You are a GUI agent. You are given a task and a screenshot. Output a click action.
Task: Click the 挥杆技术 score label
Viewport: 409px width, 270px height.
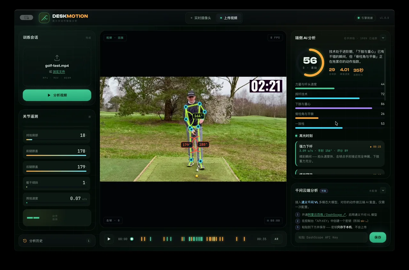[x=301, y=94]
